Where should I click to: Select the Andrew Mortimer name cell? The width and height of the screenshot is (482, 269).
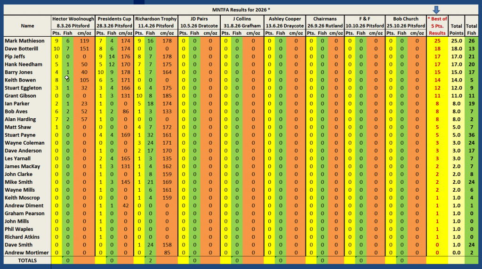tap(27, 253)
